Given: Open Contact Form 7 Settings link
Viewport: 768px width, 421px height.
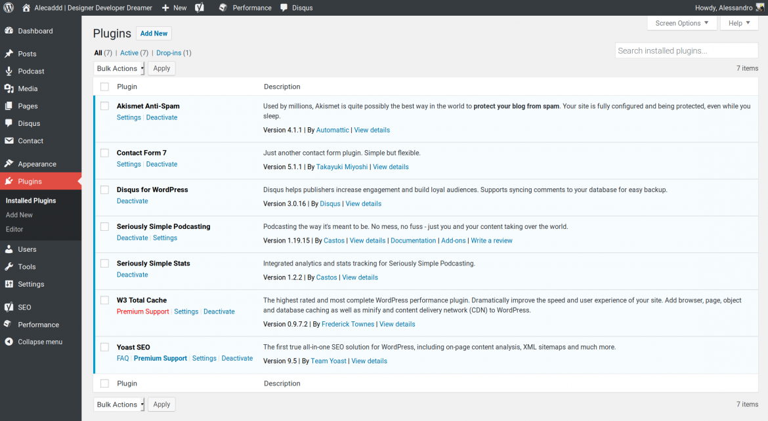Looking at the screenshot, I should point(129,164).
